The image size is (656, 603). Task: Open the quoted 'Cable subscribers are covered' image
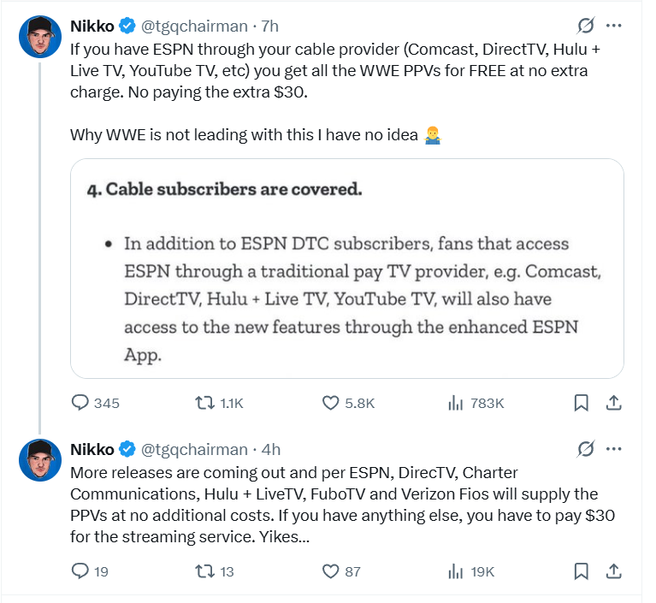tap(346, 268)
